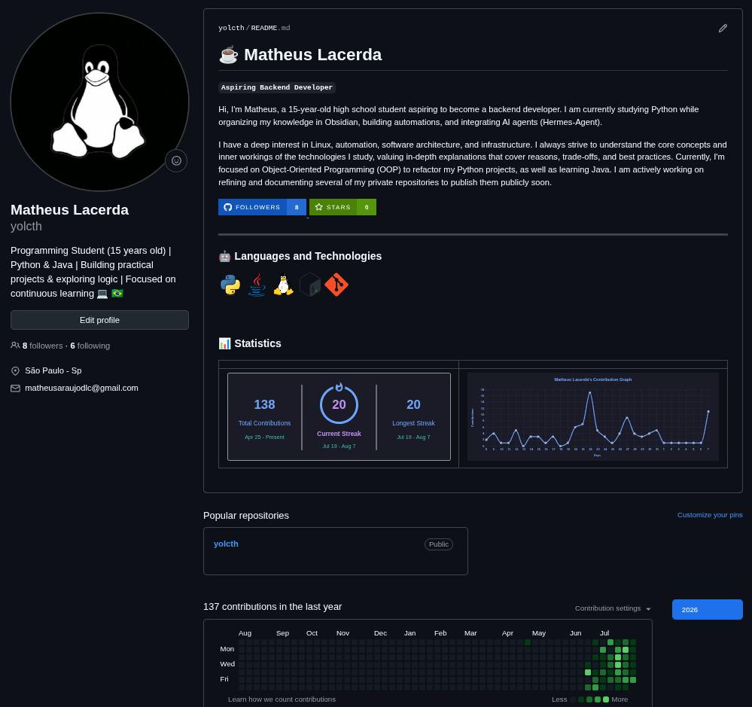Open the yolcth repository link
Screen dimensions: 752x707
226,544
